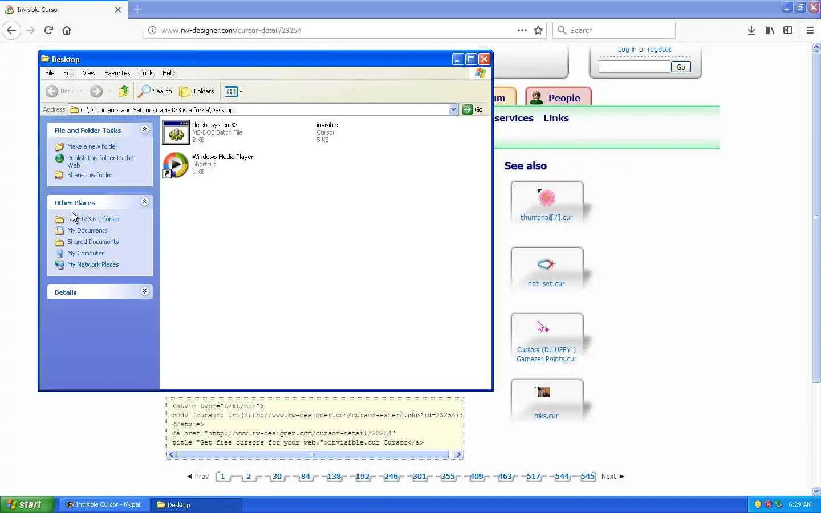Image resolution: width=821 pixels, height=513 pixels.
Task: Open Shared Documents in Other Places
Action: 93,242
